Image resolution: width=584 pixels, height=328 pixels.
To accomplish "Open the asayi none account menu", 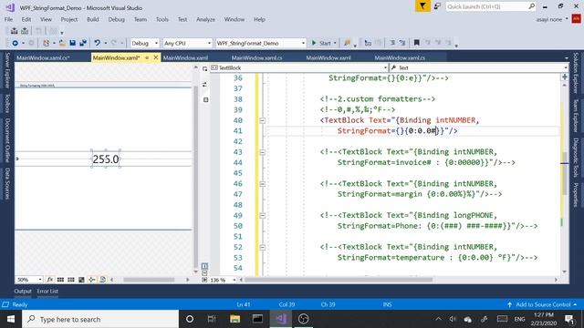I will (x=552, y=19).
